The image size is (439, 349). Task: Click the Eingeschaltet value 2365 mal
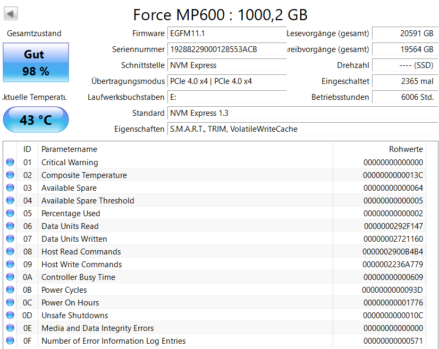click(x=405, y=81)
